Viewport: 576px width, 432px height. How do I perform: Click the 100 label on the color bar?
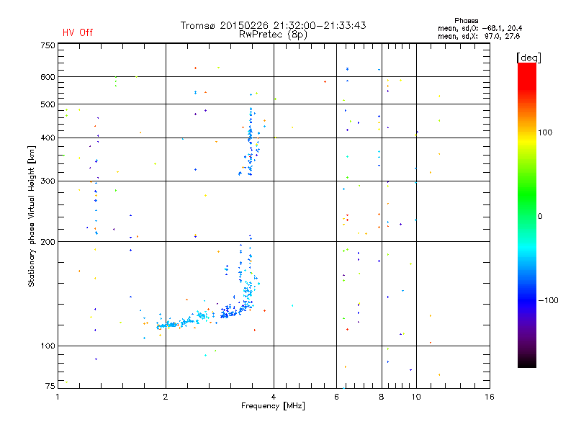click(545, 132)
